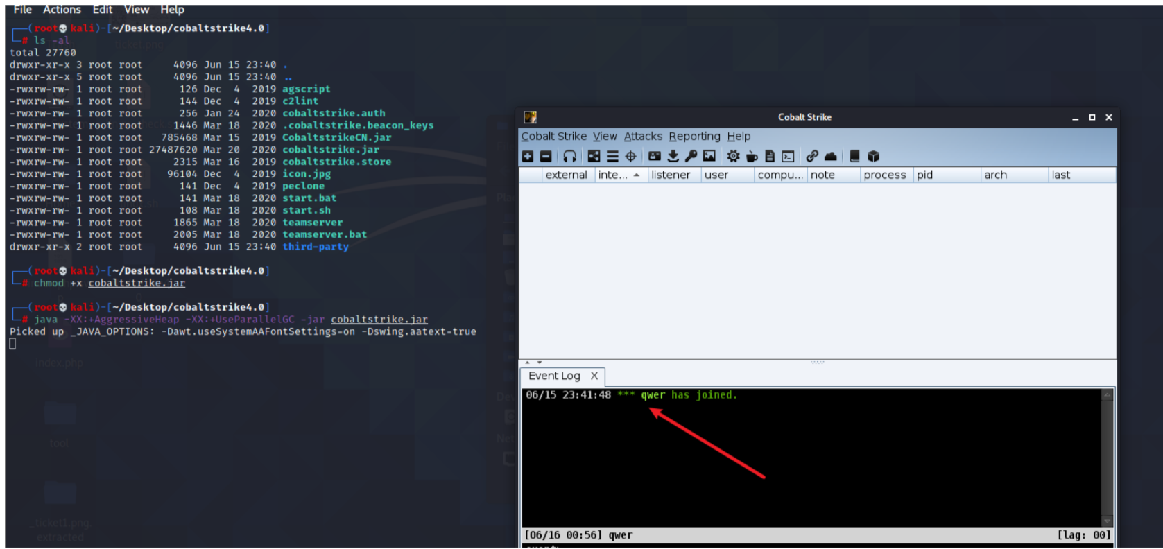Click 'qwer has joined' log entry
The width and height of the screenshot is (1163, 549).
tap(631, 395)
